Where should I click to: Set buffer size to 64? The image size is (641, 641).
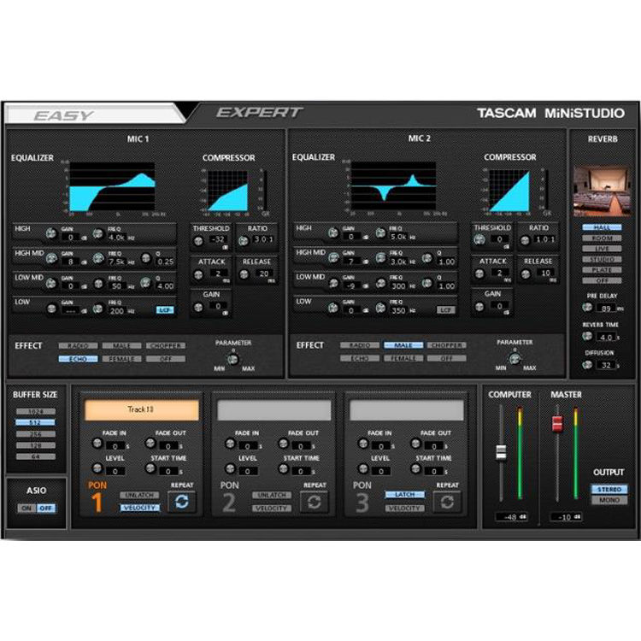tap(36, 456)
